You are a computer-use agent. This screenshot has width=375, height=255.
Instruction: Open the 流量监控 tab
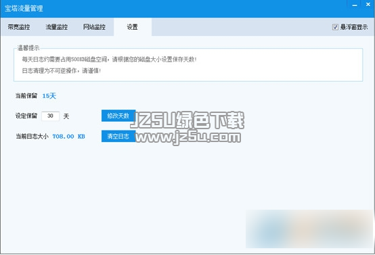pyautogui.click(x=57, y=27)
